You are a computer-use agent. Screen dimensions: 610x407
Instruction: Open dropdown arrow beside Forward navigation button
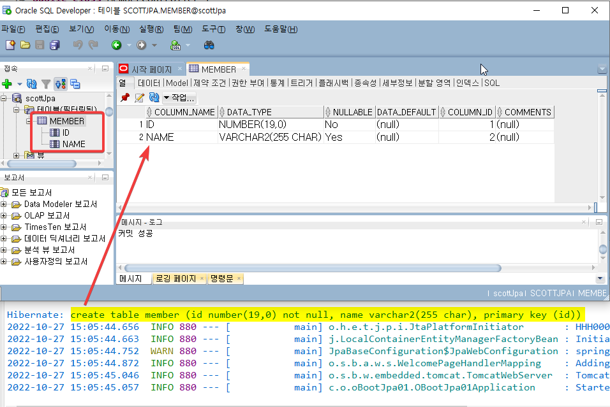[x=154, y=45]
